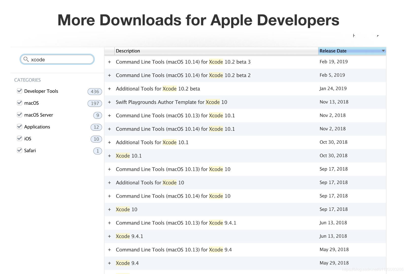Click the CATEGORIES heading label

pos(27,80)
